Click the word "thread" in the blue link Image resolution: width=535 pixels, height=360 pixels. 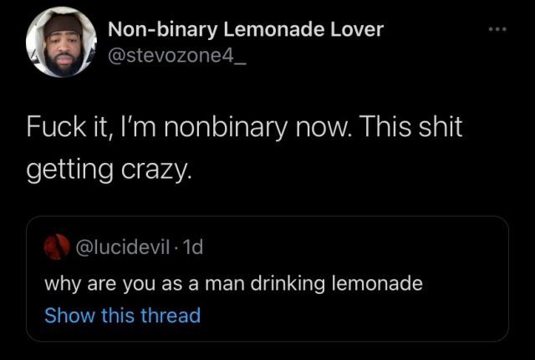tap(171, 316)
